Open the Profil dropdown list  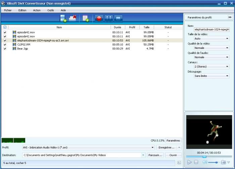coord(88,148)
